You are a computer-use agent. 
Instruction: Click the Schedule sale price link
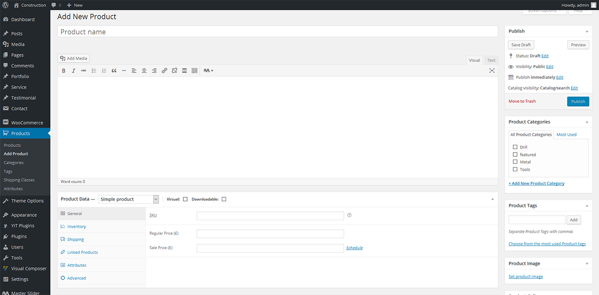[354, 248]
